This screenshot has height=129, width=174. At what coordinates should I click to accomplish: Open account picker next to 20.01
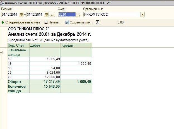click(x=78, y=15)
